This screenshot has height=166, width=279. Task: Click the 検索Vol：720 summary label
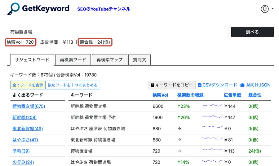coord(20,42)
